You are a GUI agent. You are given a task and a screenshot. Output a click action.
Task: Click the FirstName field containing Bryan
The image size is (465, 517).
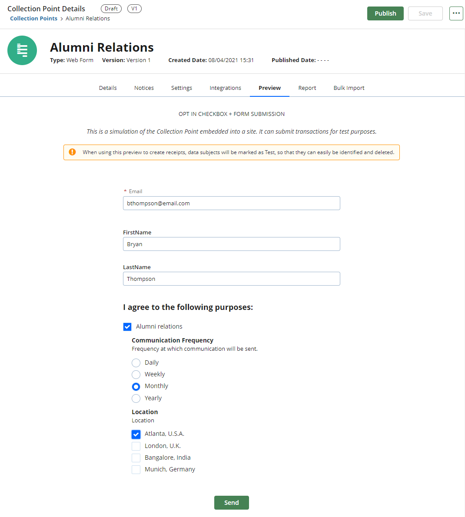[231, 244]
